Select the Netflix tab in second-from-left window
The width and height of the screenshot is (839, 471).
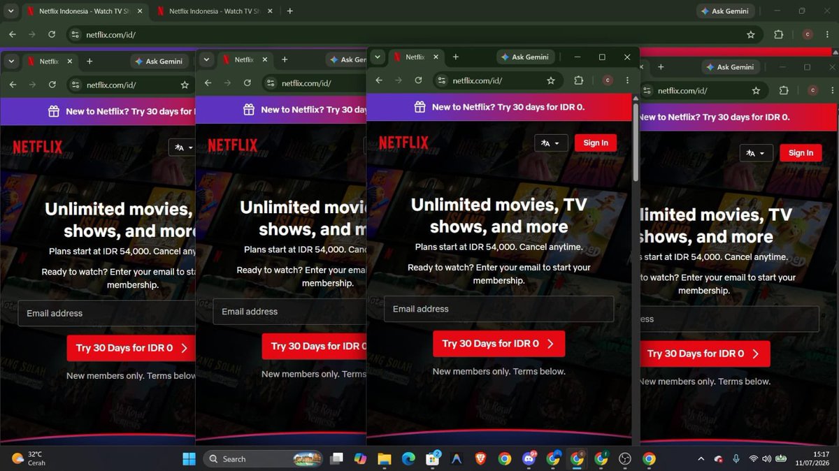245,60
